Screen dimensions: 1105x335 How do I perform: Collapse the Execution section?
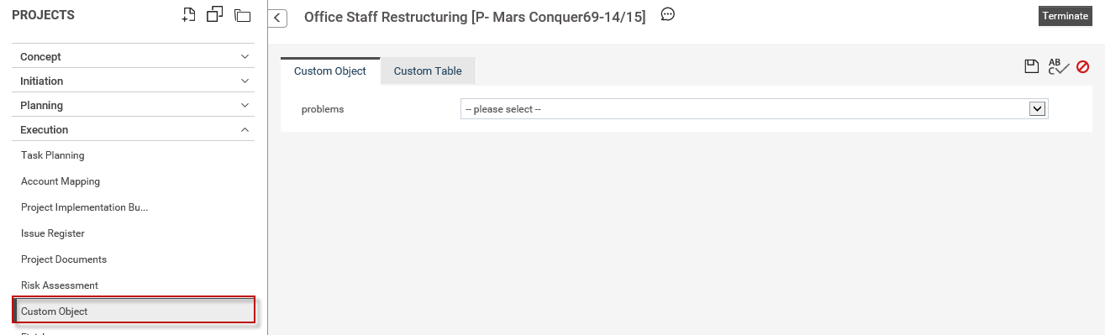[x=134, y=129]
